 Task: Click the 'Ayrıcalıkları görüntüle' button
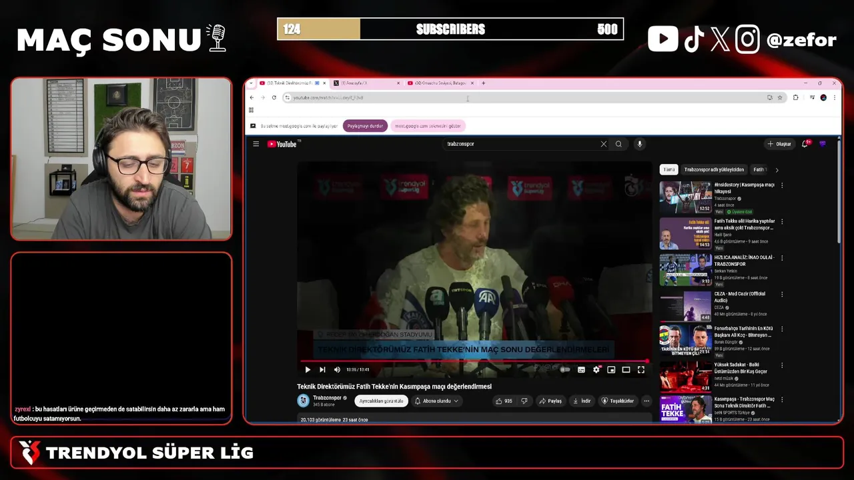pos(381,401)
